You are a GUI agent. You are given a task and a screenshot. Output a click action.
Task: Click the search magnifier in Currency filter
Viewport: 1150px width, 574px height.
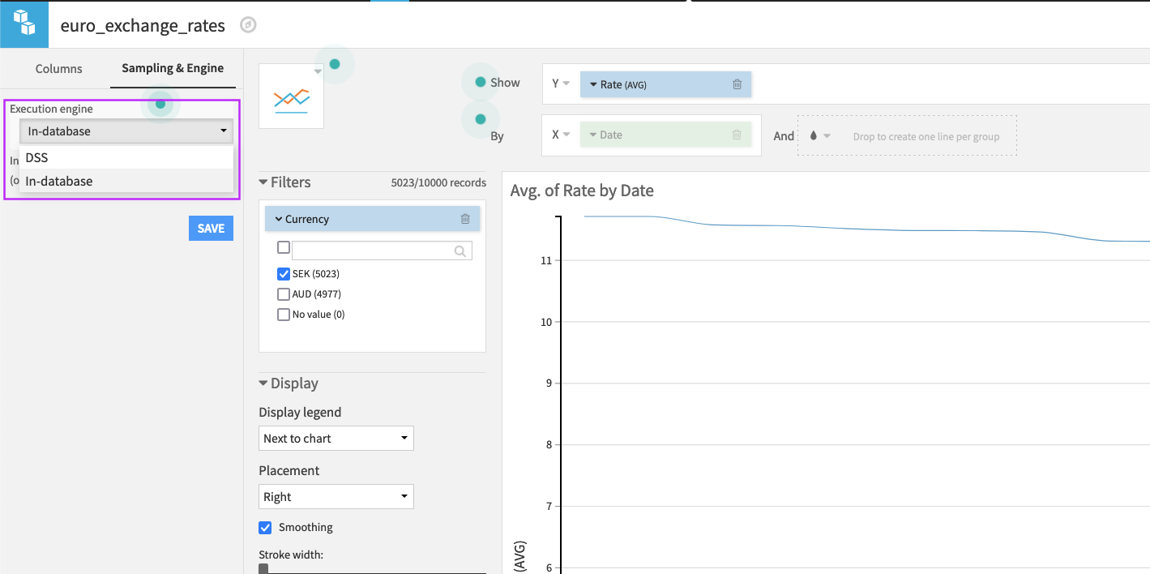(460, 251)
